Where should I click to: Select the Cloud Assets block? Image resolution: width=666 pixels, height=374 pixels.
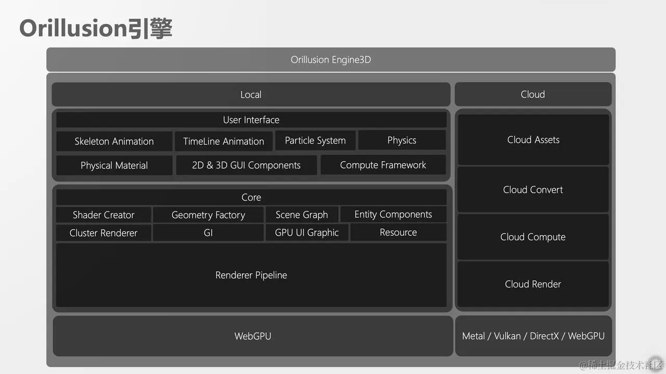click(x=533, y=140)
